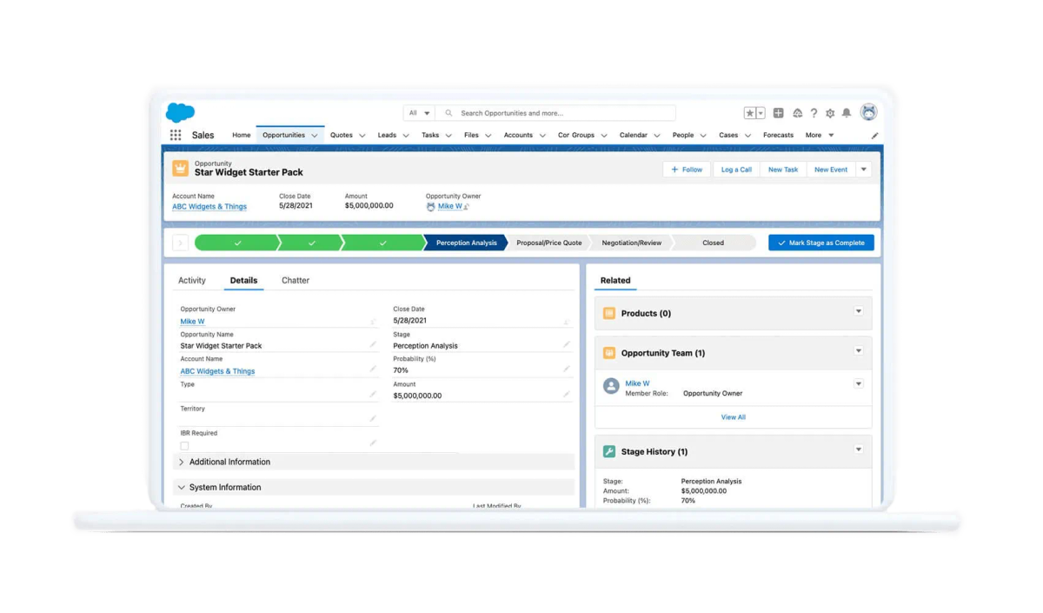Click the nav bar edit pencil icon
The image size is (1043, 613).
[874, 136]
